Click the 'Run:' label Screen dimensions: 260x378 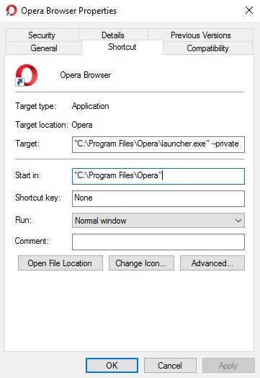click(23, 220)
